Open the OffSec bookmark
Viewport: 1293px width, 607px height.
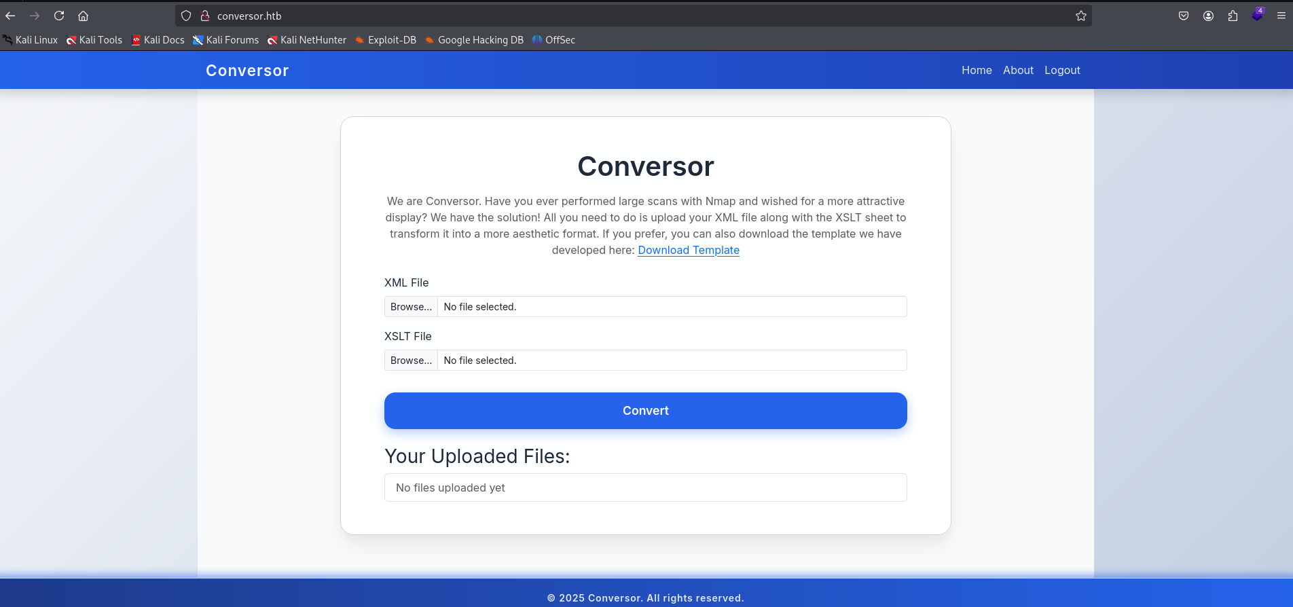(553, 40)
